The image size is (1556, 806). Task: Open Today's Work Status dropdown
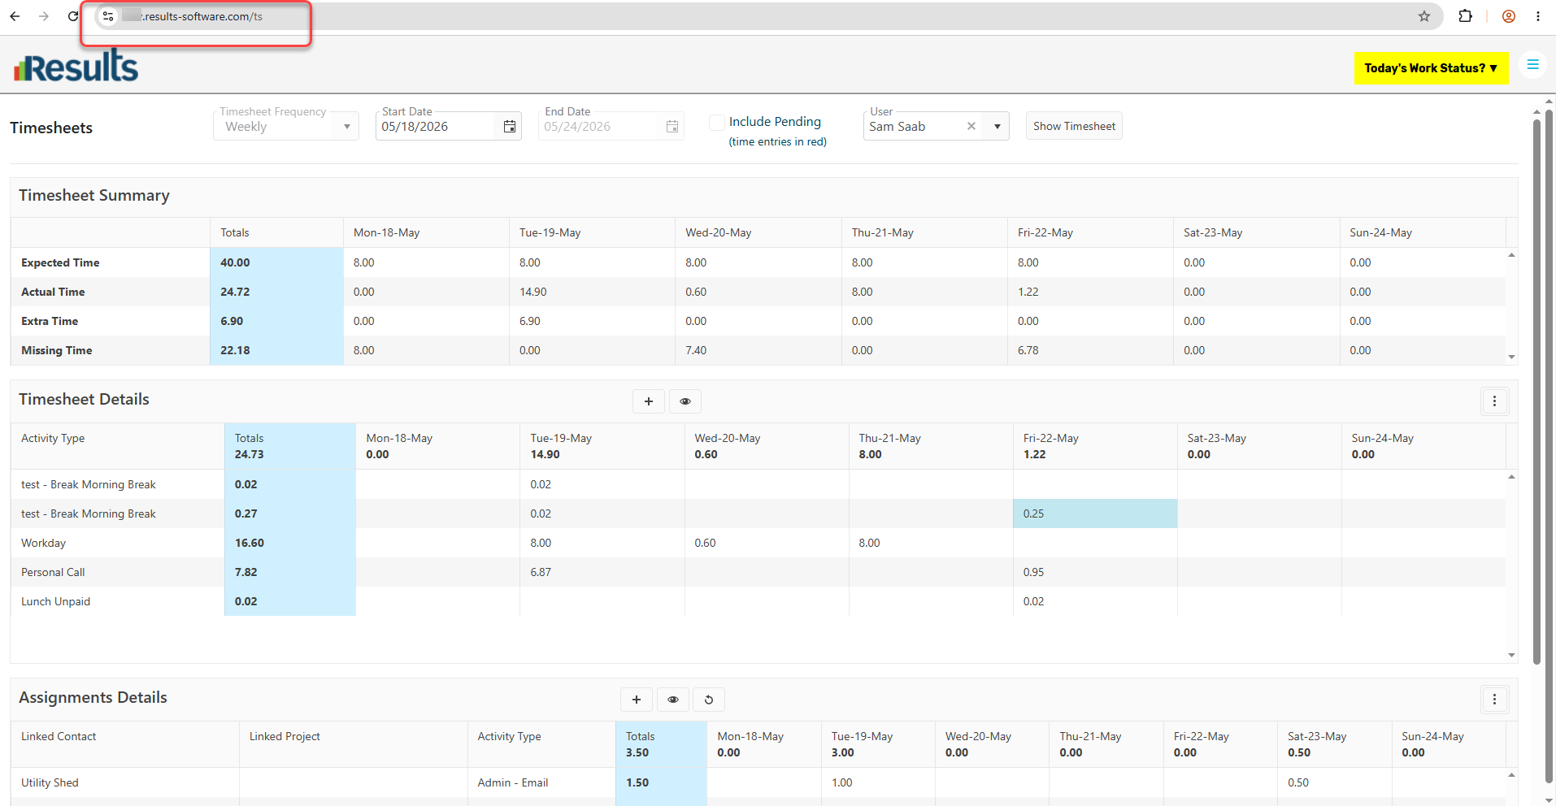[x=1431, y=68]
